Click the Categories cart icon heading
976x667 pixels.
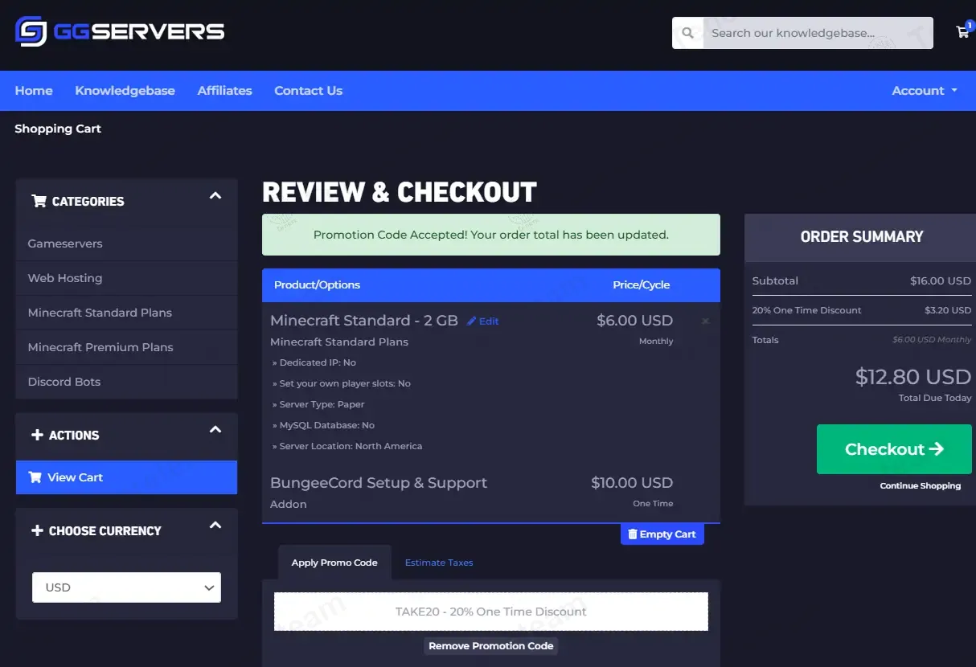39,202
